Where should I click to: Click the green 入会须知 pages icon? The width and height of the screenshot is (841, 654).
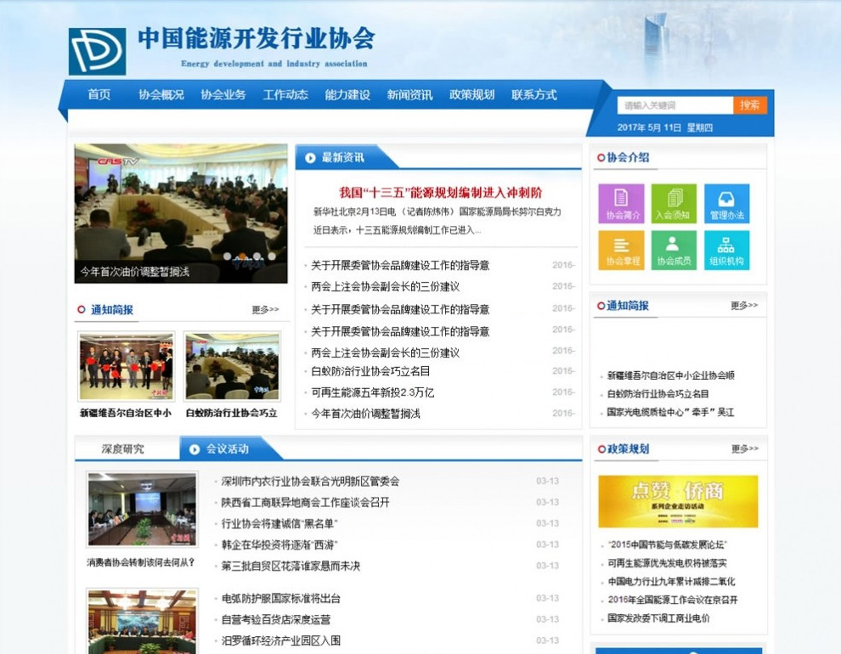674,203
